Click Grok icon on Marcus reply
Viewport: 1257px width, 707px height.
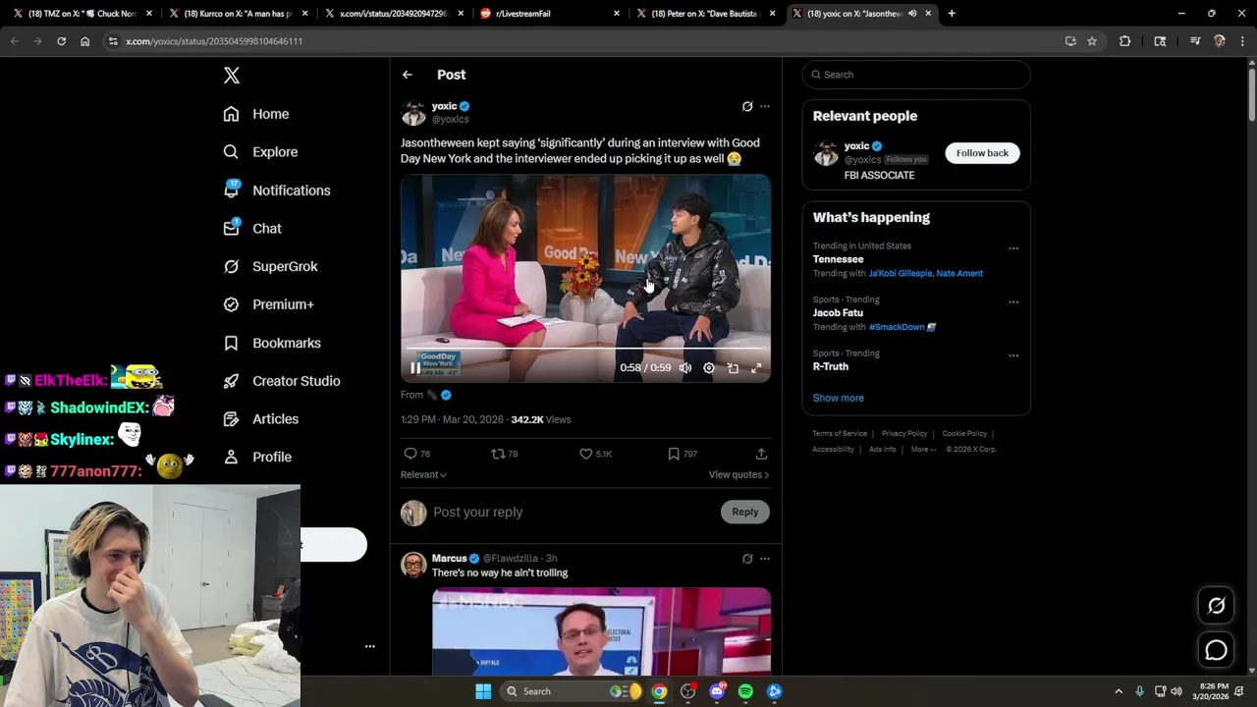click(x=747, y=559)
